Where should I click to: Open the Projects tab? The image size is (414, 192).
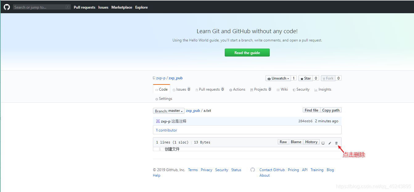point(261,89)
